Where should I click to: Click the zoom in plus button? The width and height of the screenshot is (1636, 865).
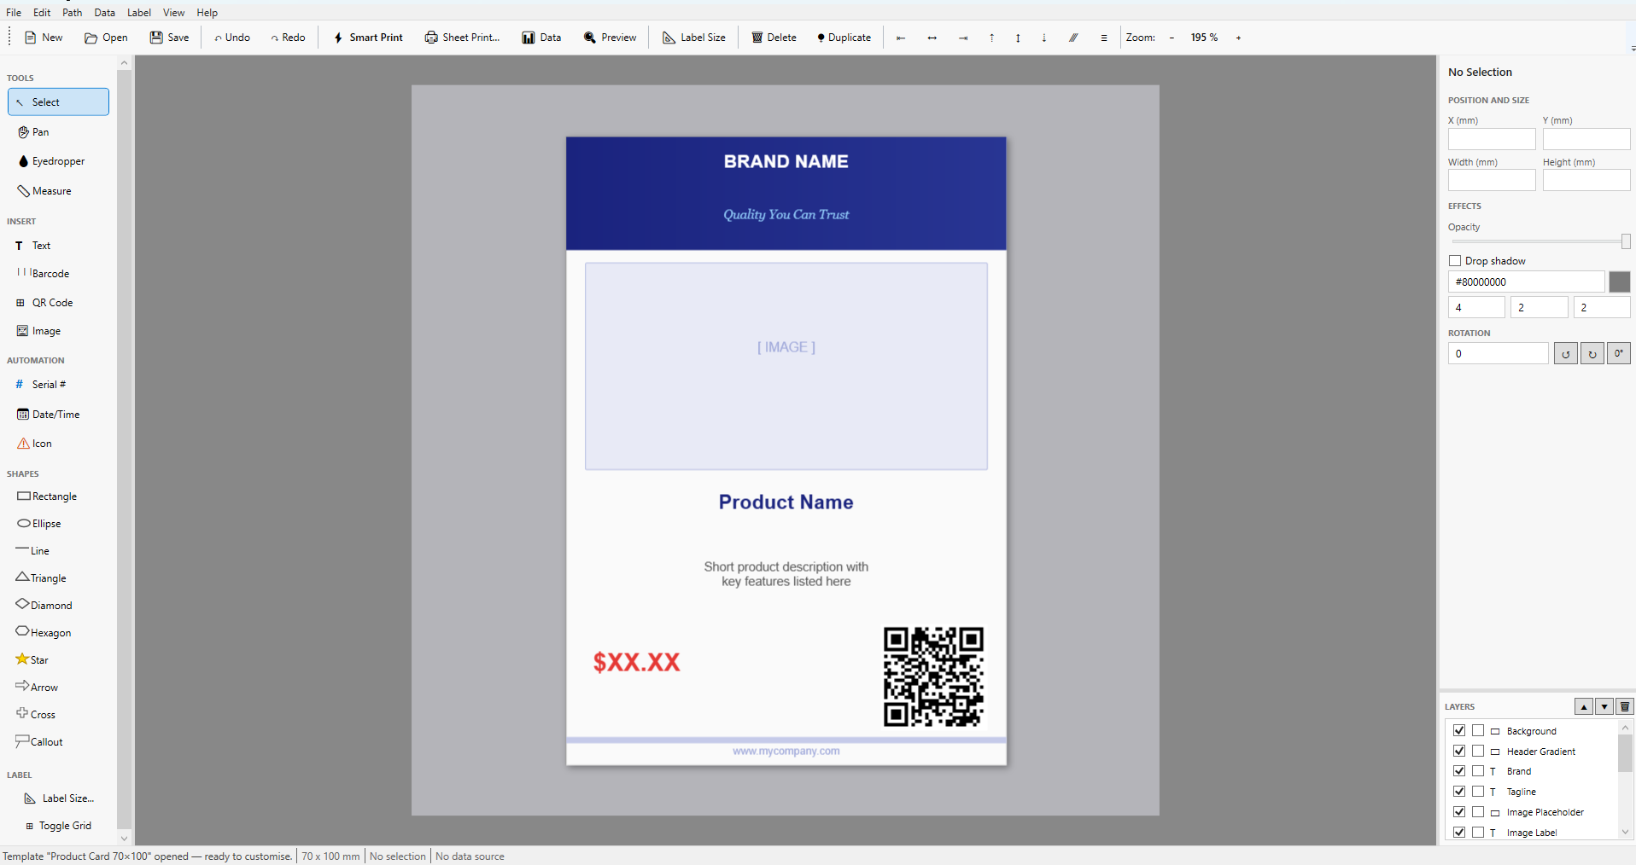tap(1238, 38)
